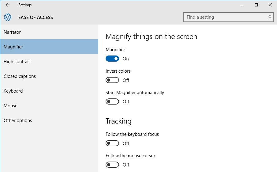Click the search magnifying glass icon
This screenshot has width=277, height=172.
tap(269, 17)
